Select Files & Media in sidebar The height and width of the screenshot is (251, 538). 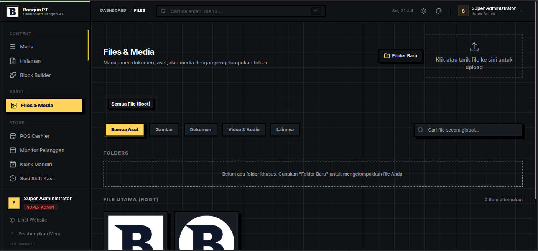tap(44, 106)
